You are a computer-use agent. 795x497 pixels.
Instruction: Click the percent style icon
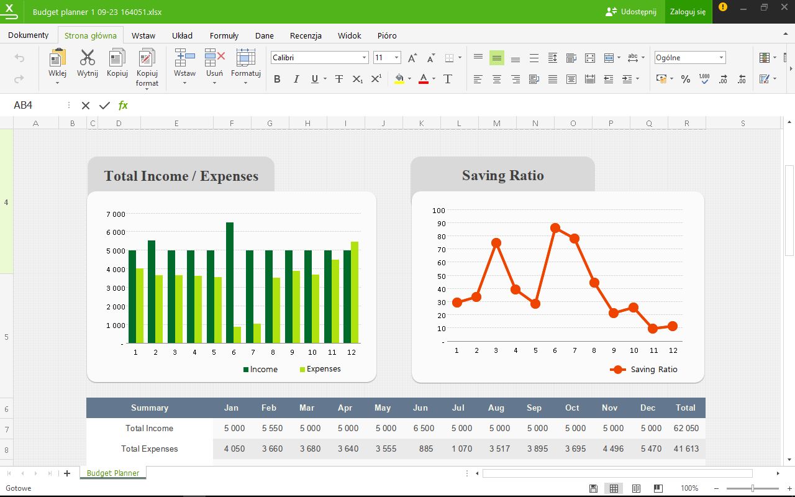pyautogui.click(x=686, y=79)
